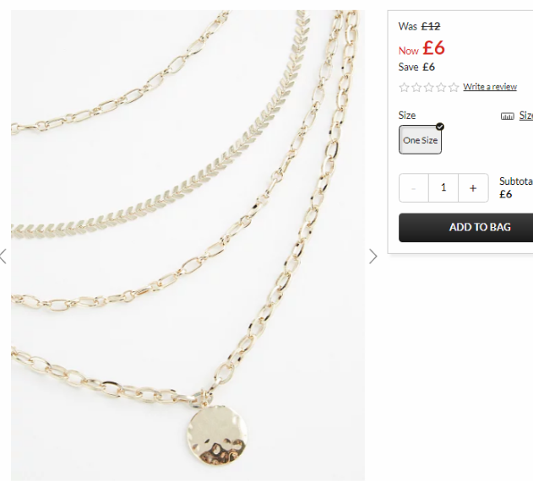Add the necklace to bag
This screenshot has width=533, height=481.
pyautogui.click(x=466, y=228)
